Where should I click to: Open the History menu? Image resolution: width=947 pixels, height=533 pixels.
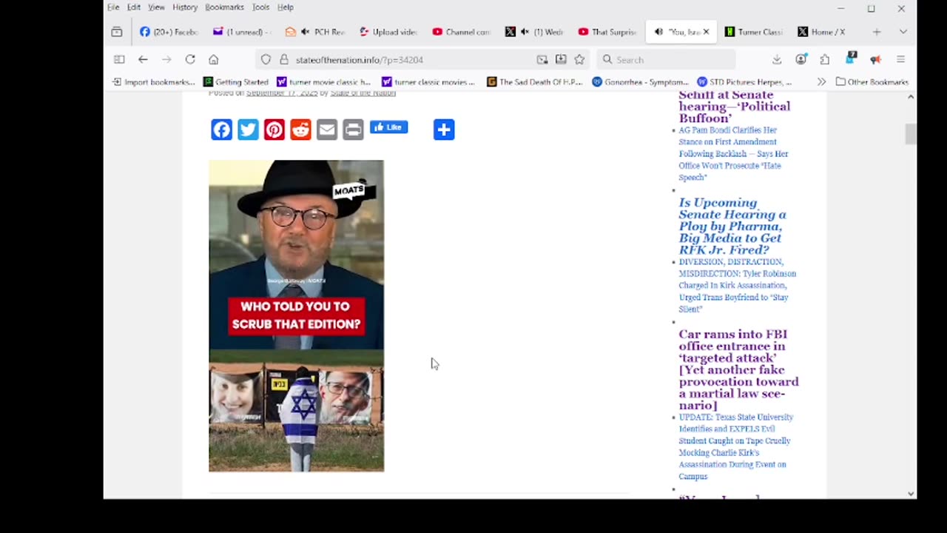point(185,7)
